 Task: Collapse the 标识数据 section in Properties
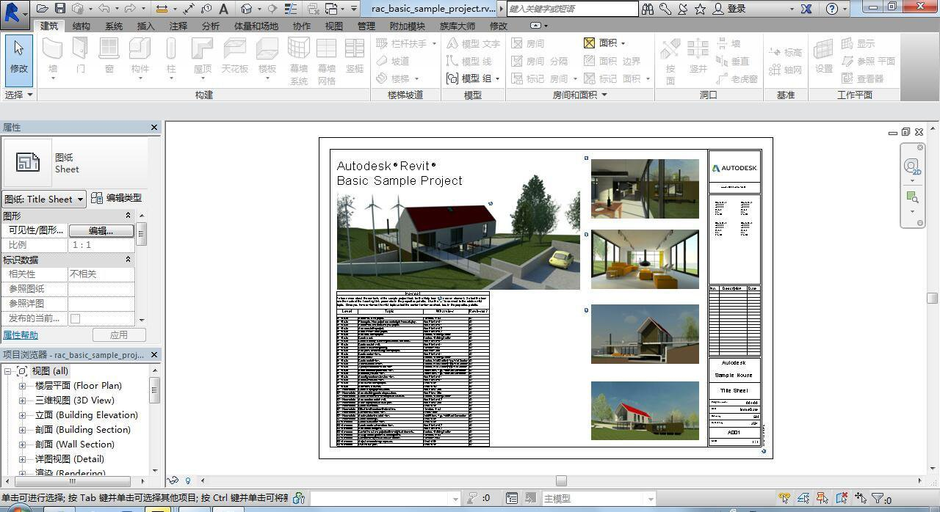pyautogui.click(x=128, y=260)
